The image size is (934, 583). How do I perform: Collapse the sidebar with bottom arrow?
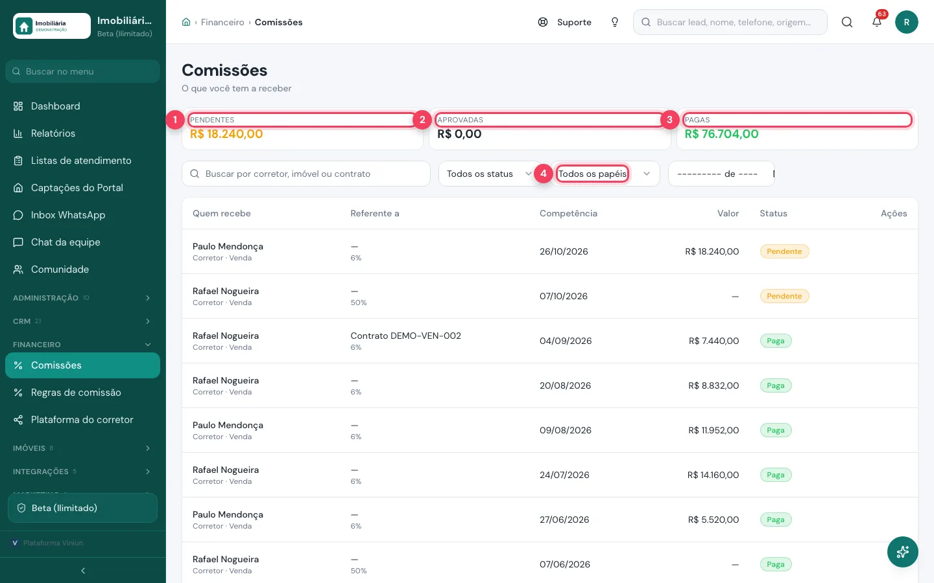(x=83, y=571)
